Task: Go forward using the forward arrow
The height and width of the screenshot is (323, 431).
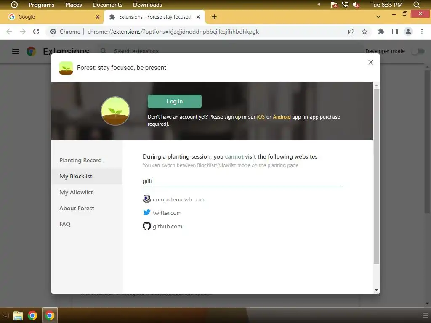Action: (23, 32)
